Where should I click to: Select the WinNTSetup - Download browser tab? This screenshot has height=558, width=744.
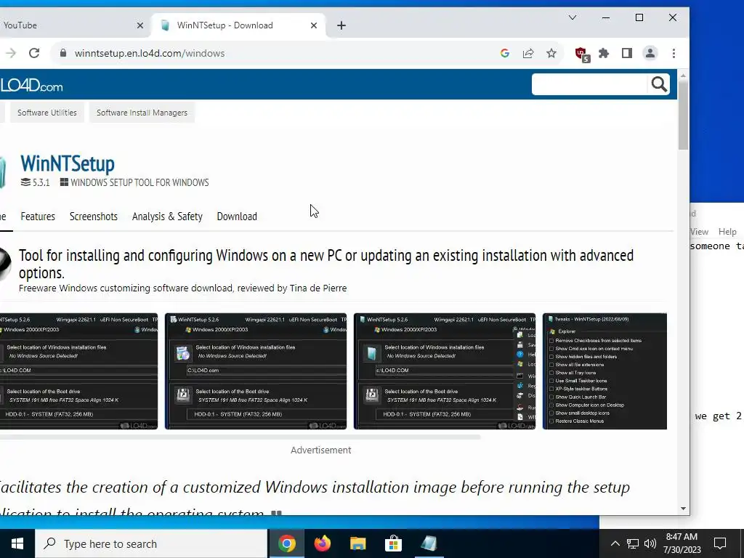238,25
